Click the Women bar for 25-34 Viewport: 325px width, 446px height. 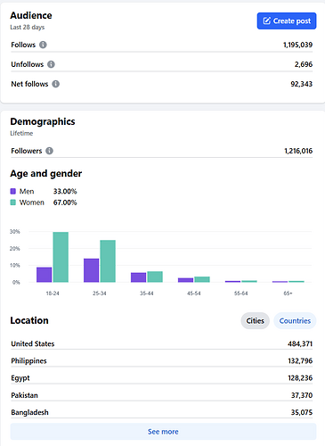point(108,261)
